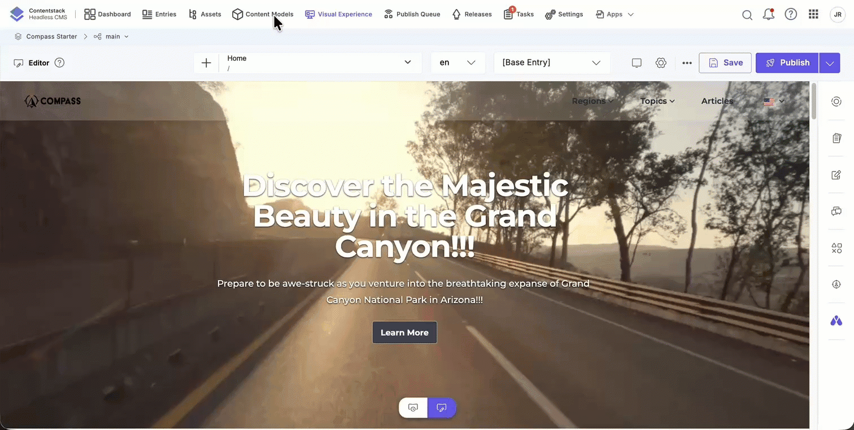
Task: Open the [Base Entry] variant dropdown
Action: coord(552,63)
